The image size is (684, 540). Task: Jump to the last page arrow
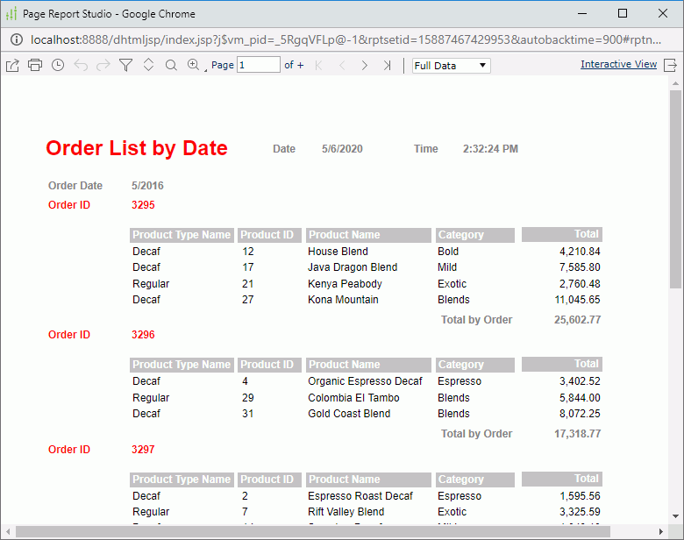pyautogui.click(x=387, y=66)
